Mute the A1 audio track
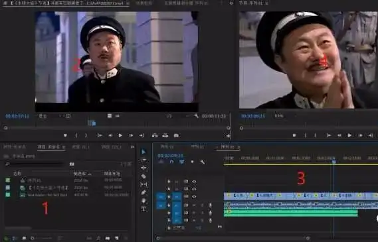 [x=194, y=205]
